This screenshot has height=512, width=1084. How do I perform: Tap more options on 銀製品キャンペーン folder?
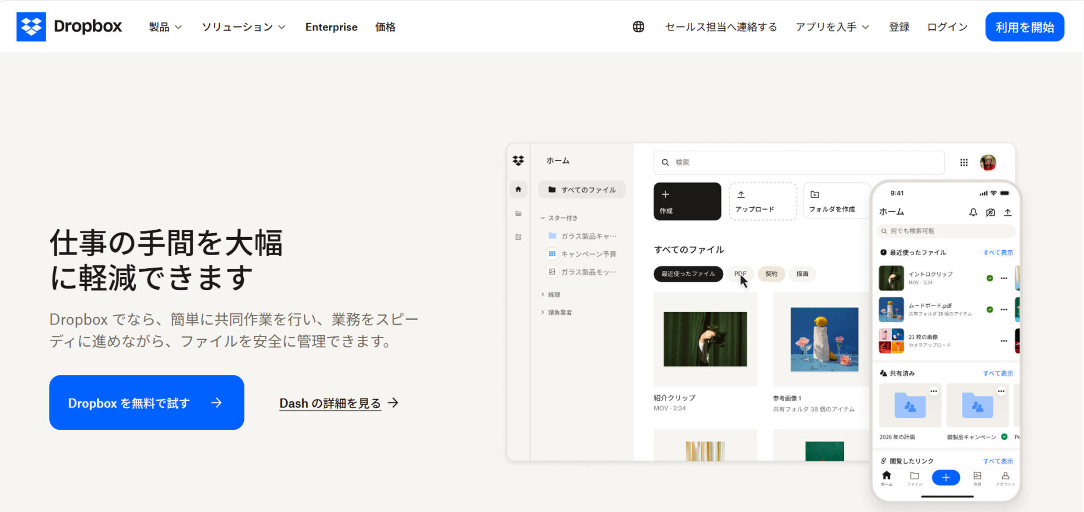(1001, 391)
